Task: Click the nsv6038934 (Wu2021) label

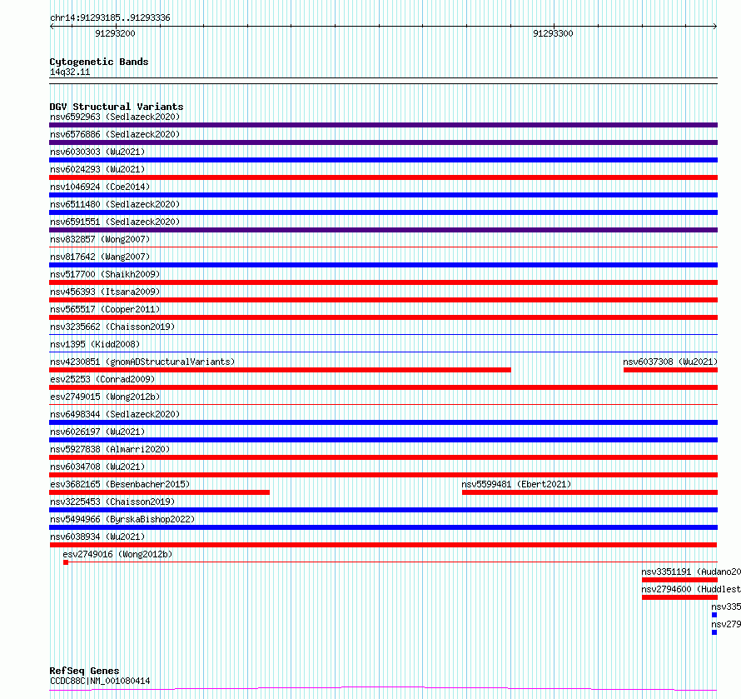Action: [97, 537]
